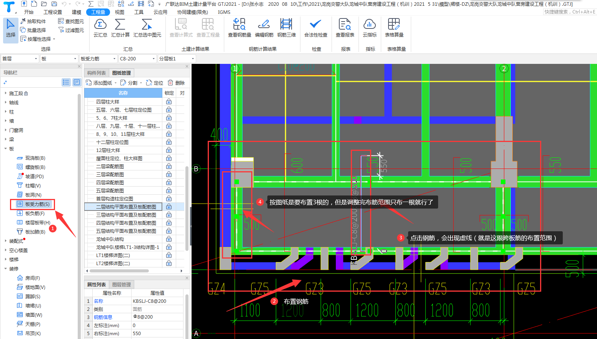
Task: Show 钢筋三维 3D rebar view
Action: pos(286,28)
